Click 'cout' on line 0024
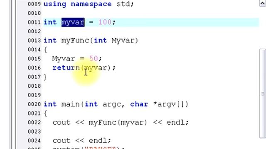266x149 pixels. (62, 141)
